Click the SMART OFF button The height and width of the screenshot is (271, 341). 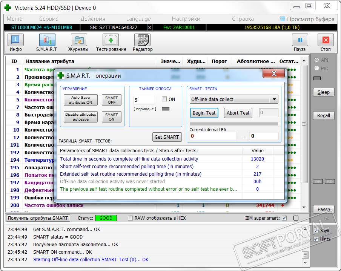112,100
